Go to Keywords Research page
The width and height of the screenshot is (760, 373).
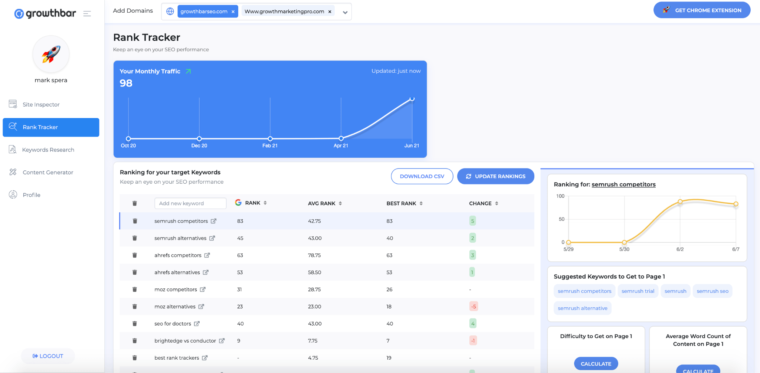pos(48,150)
